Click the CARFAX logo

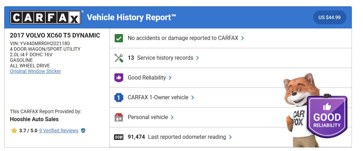click(45, 18)
